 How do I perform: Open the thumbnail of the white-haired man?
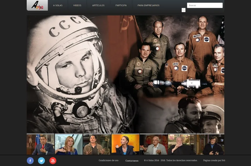(182, 144)
